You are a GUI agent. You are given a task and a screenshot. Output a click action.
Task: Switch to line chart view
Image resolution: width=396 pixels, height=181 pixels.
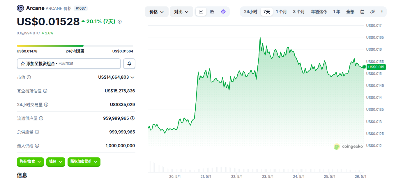tap(201, 12)
